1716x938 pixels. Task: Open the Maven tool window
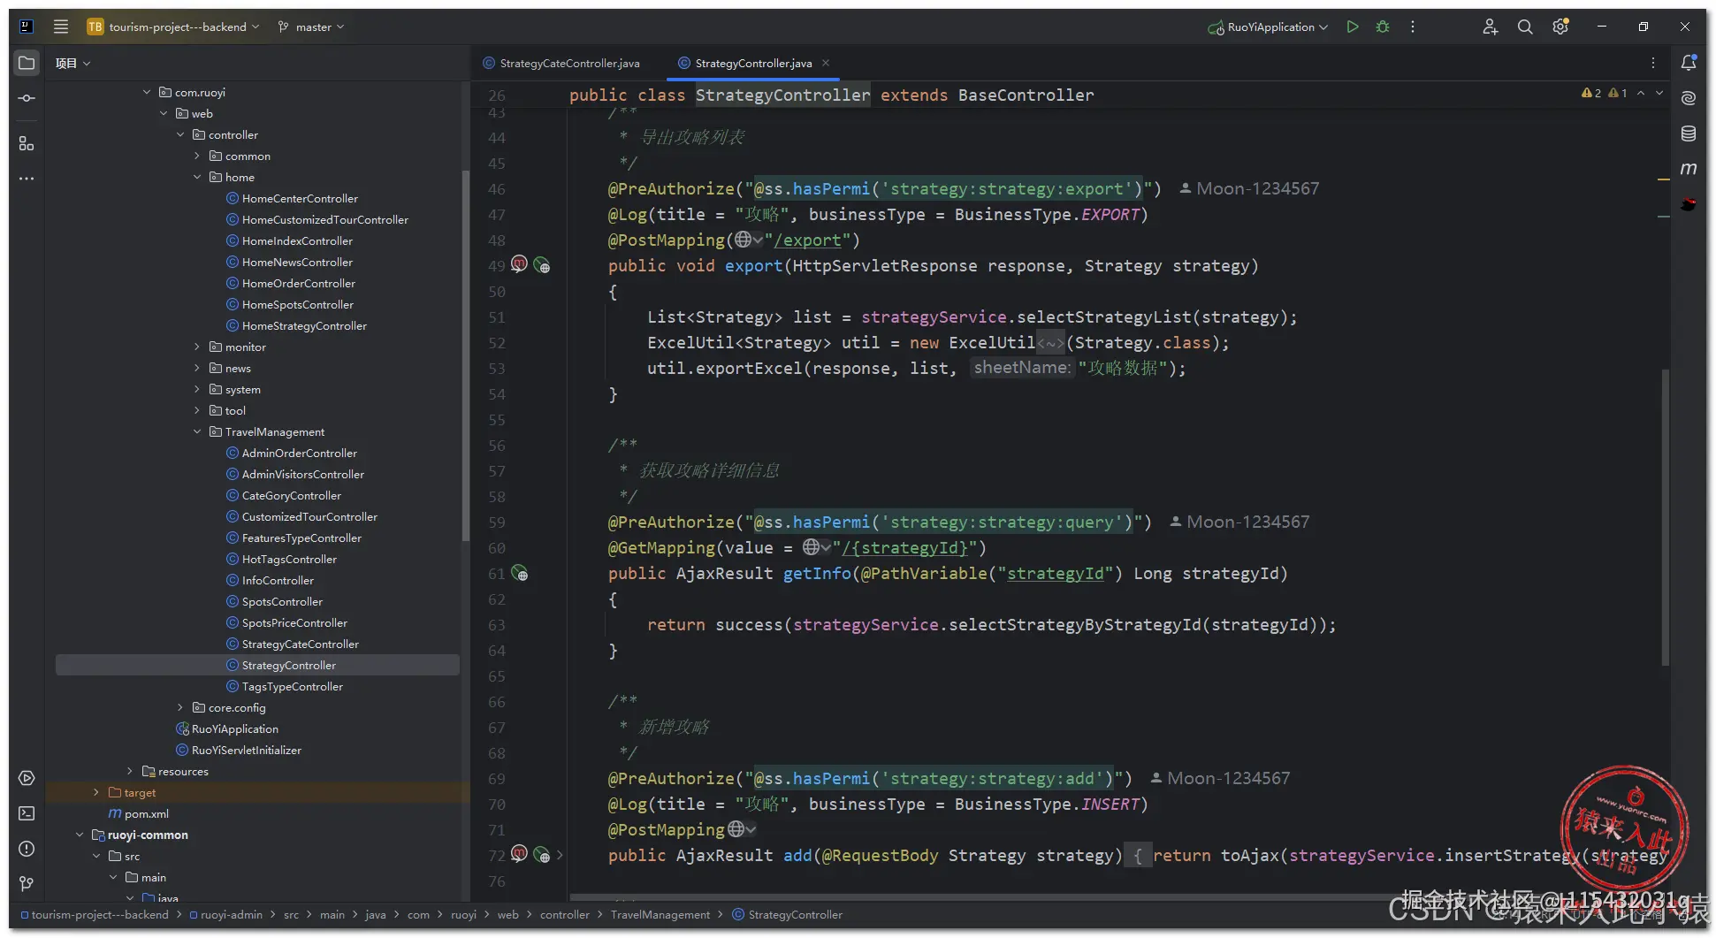point(1689,169)
